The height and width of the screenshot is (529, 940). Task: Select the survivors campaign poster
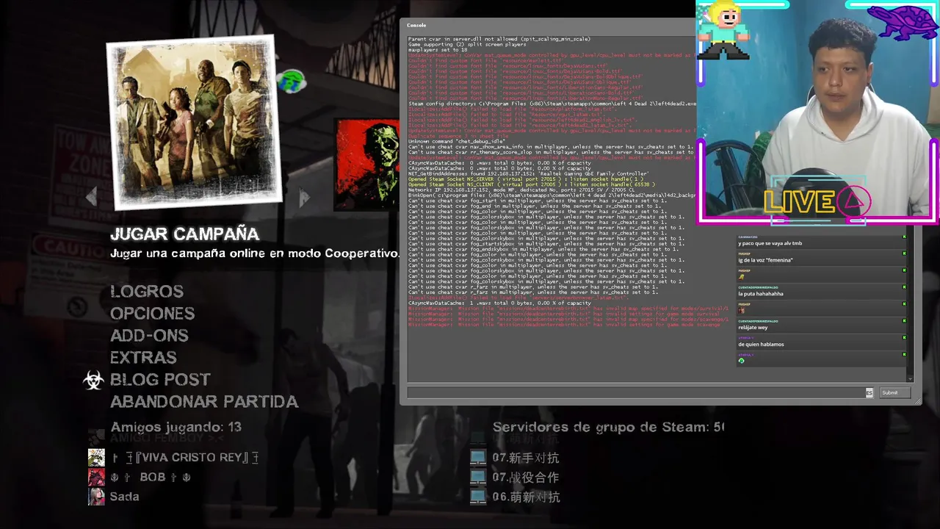click(195, 121)
